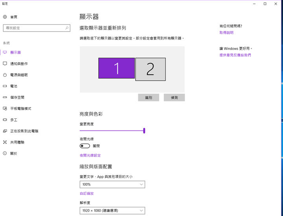Maximize the Settings window
The height and width of the screenshot is (216, 283).
[265, 4]
